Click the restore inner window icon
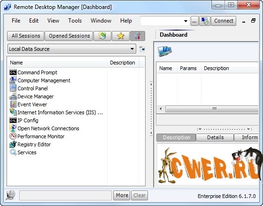Screen dimensions: 263x206 (x=253, y=21)
